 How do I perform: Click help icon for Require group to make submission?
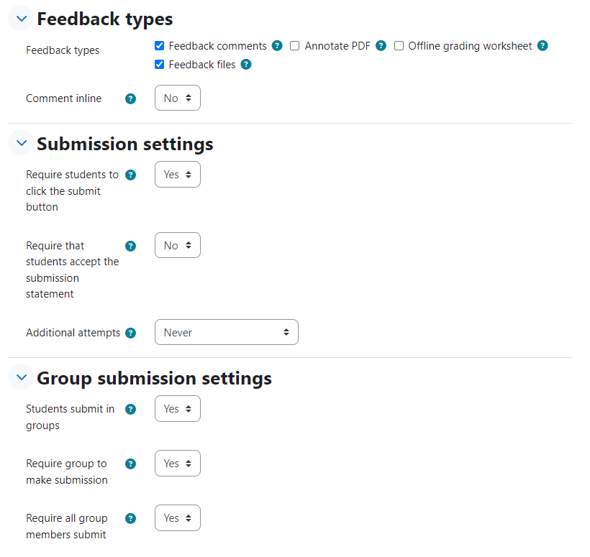click(x=130, y=464)
